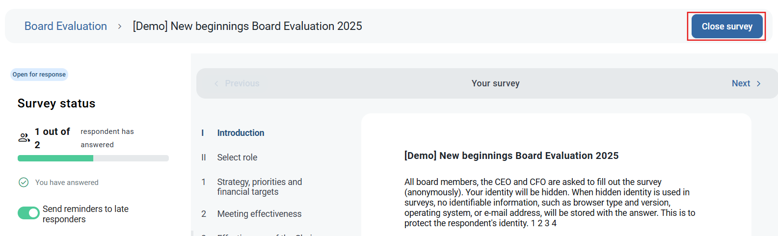Click the Open for response status badge

click(39, 75)
